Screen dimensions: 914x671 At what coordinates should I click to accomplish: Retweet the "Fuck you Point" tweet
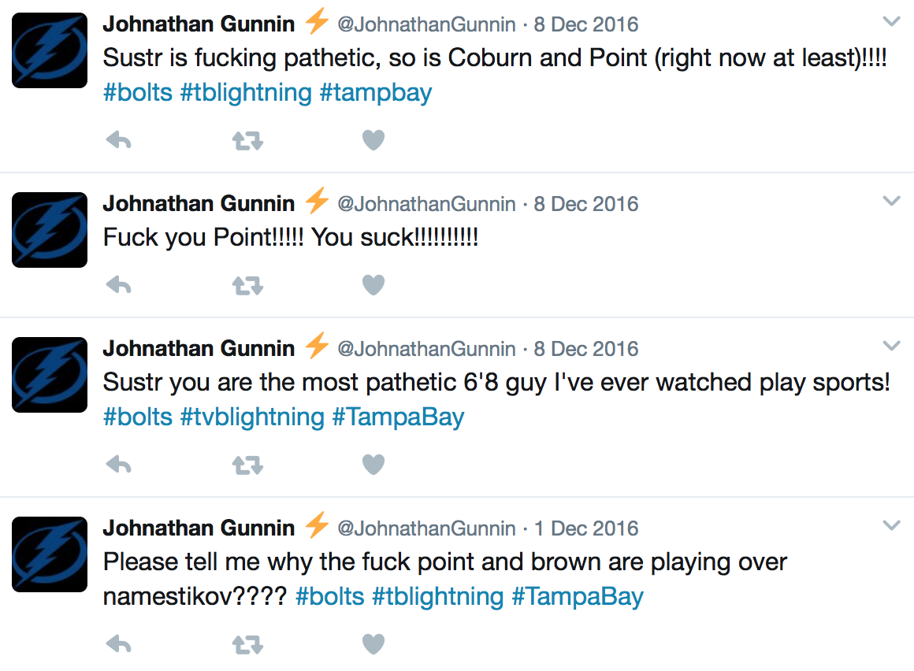point(247,285)
